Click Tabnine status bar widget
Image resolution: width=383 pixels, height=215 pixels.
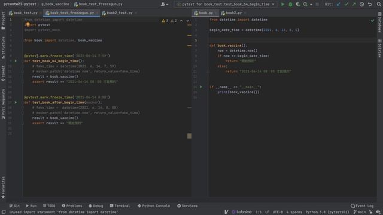coord(242,212)
